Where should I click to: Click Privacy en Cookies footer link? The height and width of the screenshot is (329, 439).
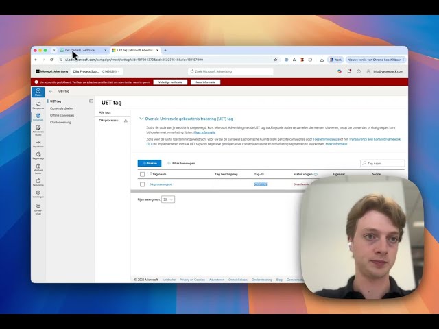point(192,280)
